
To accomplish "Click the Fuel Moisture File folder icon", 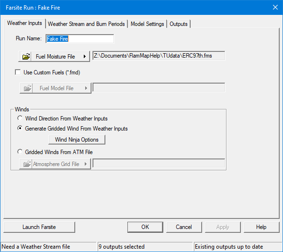I will pos(26,57).
